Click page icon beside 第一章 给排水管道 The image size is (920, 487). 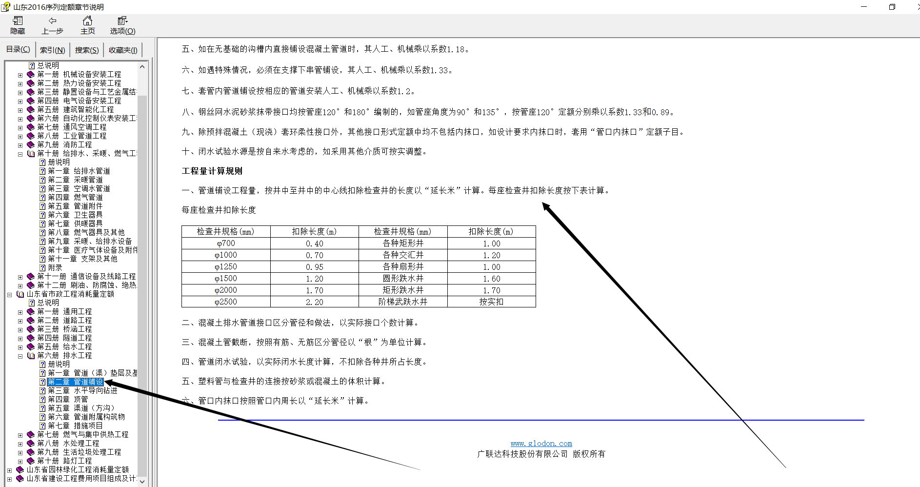[42, 171]
